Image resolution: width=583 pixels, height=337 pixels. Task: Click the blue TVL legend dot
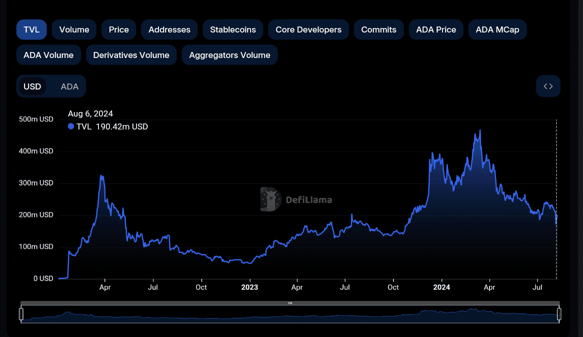(71, 126)
